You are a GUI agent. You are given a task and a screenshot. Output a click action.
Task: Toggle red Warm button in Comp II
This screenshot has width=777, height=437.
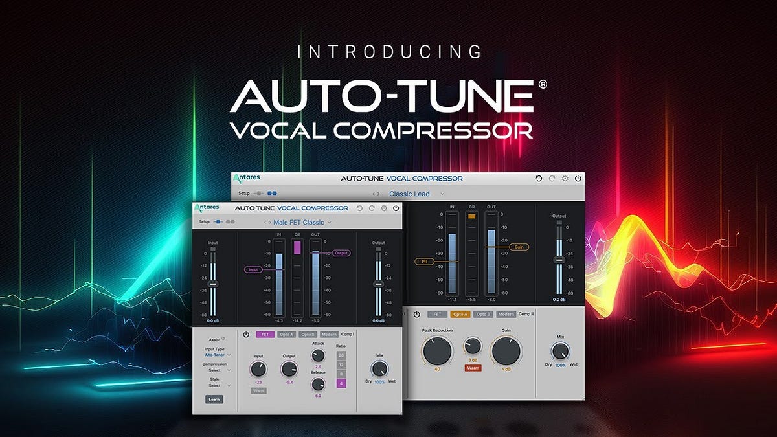pos(473,368)
